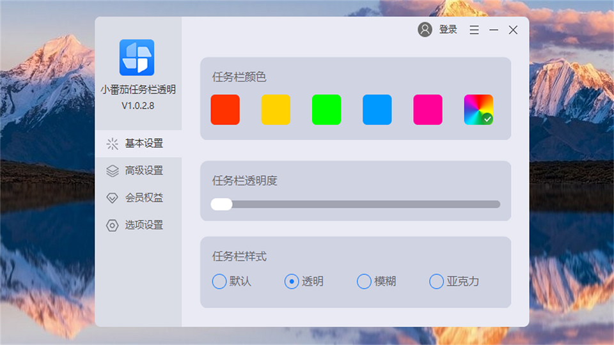Click the V1.0.2.8 version text
614x345 pixels.
tap(138, 105)
